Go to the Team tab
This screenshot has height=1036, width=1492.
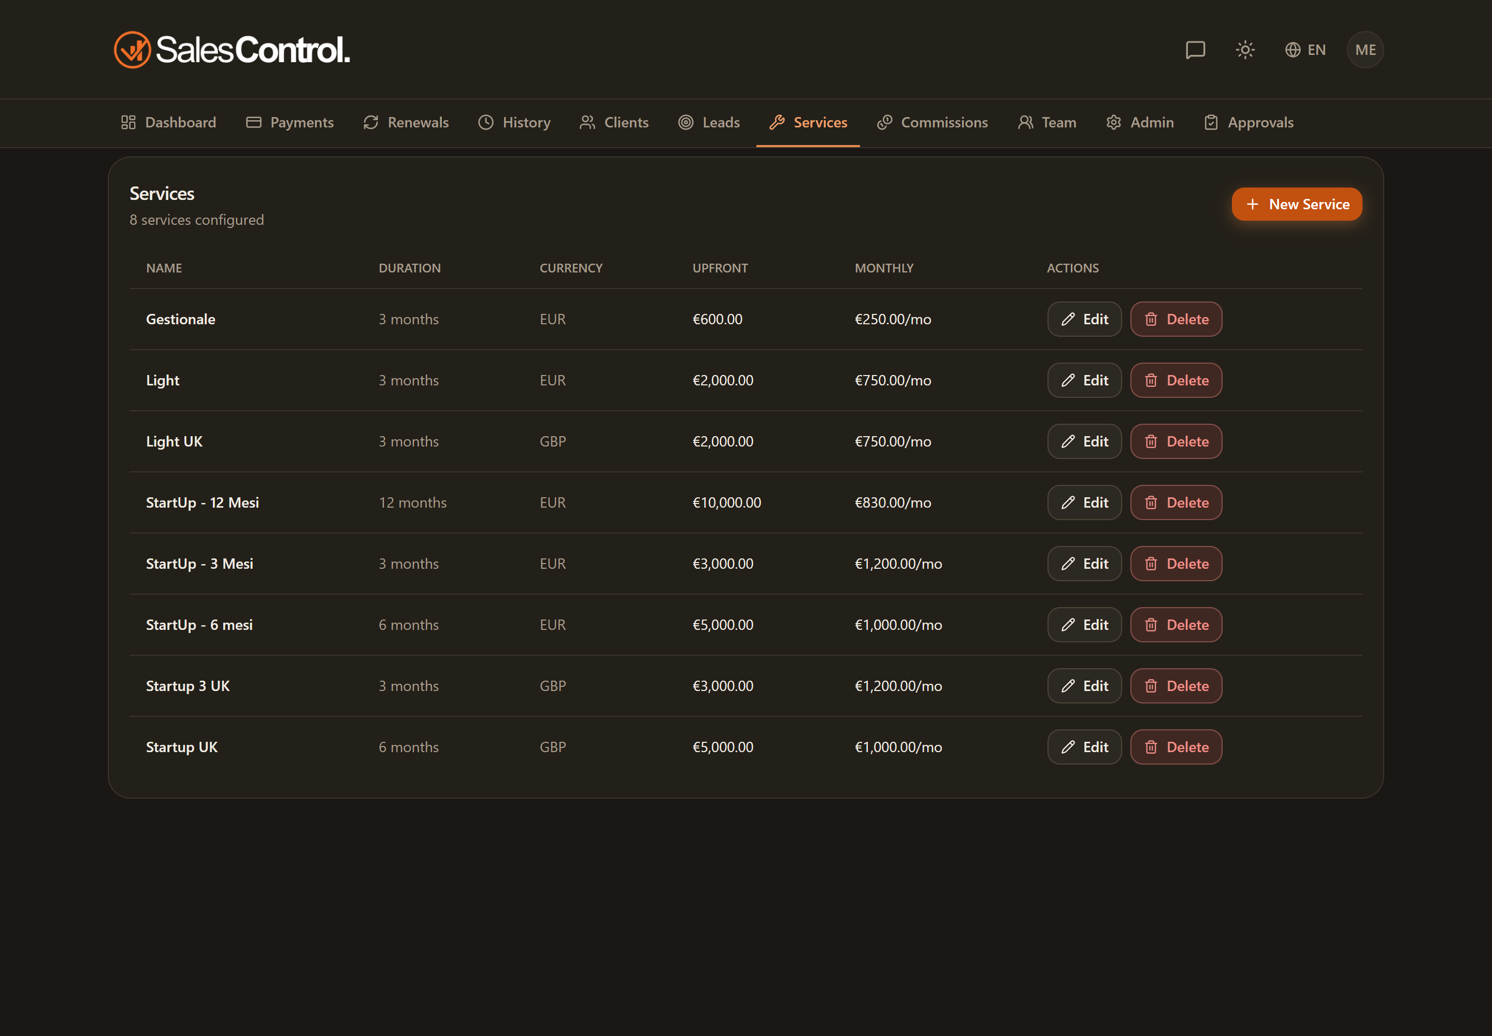click(1046, 123)
